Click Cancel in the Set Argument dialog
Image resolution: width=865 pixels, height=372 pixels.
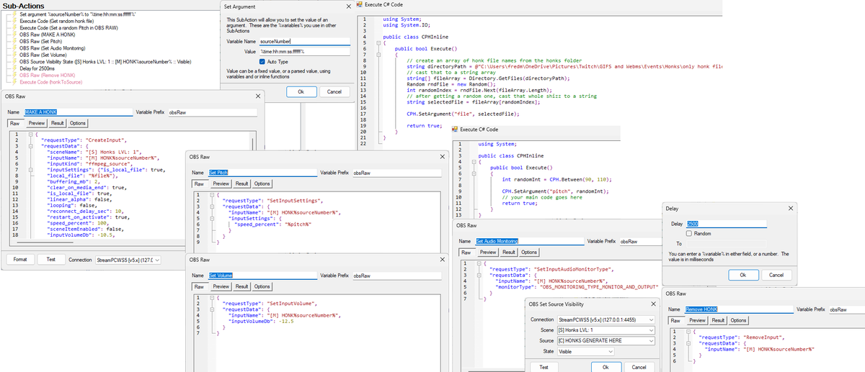(x=334, y=92)
